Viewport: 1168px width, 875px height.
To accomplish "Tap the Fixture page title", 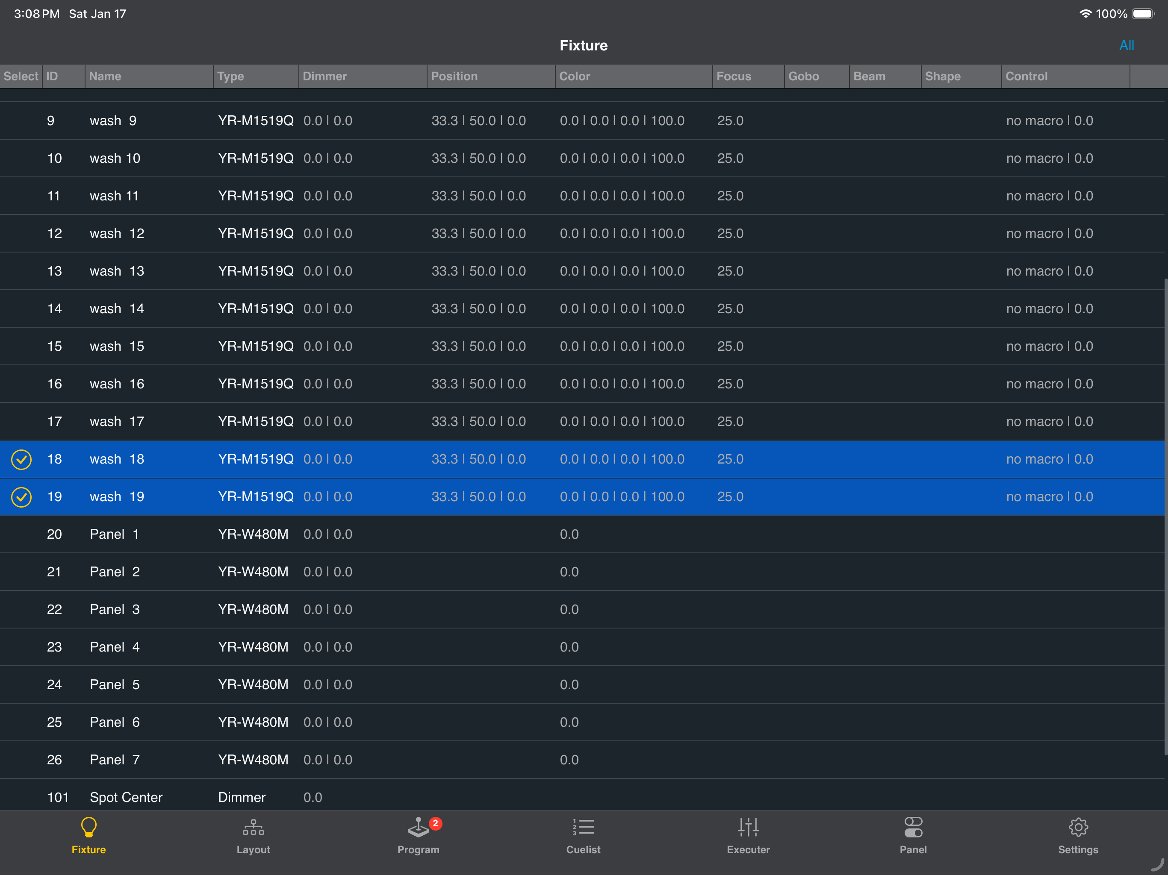I will click(584, 45).
